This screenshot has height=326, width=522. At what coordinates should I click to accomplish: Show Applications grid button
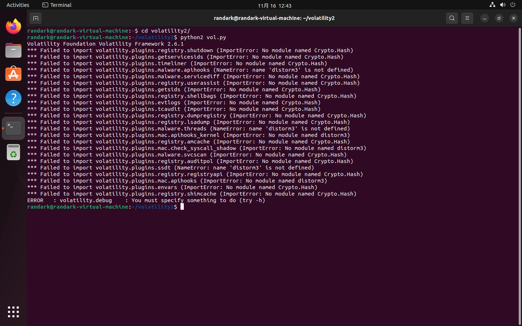coord(13,312)
